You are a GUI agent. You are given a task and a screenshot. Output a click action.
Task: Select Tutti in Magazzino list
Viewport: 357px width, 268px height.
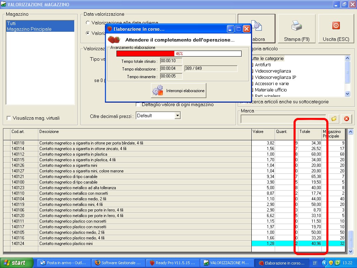40,23
